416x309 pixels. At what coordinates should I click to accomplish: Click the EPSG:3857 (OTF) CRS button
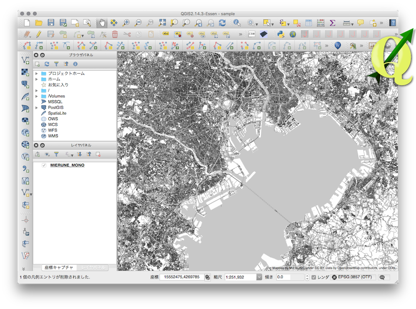tap(352, 277)
